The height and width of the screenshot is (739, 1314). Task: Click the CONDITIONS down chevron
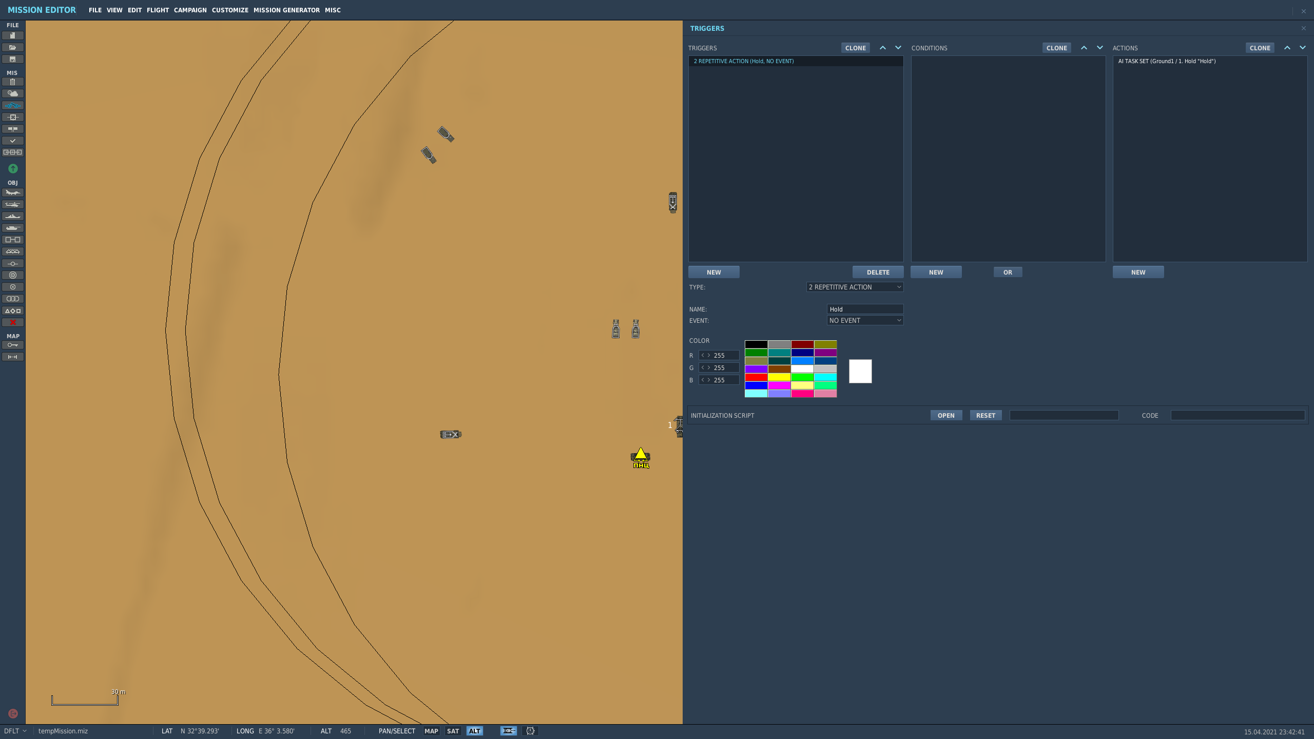point(1099,48)
